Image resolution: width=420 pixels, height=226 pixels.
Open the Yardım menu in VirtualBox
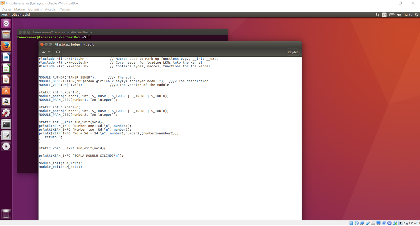click(65, 9)
